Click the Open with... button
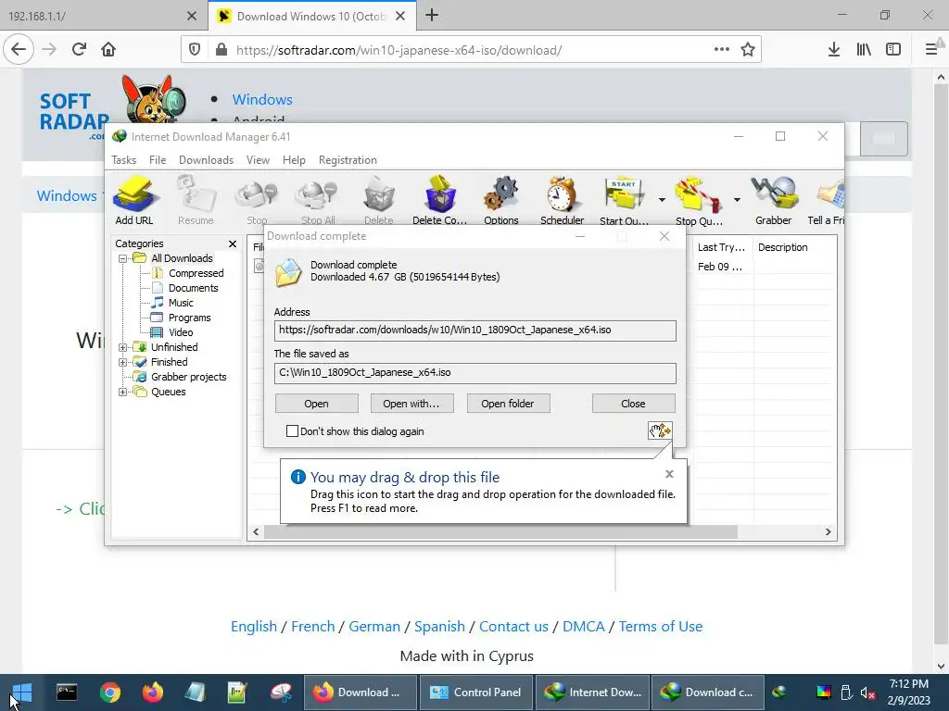 click(411, 404)
